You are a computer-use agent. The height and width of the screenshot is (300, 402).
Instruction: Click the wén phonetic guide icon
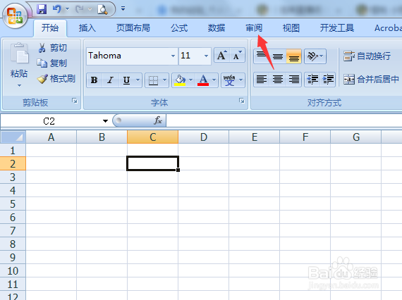pyautogui.click(x=229, y=80)
